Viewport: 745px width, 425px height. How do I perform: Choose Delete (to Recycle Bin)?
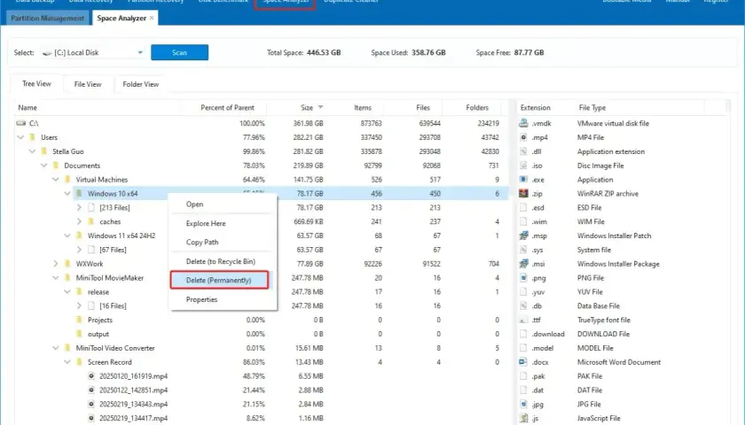click(222, 261)
